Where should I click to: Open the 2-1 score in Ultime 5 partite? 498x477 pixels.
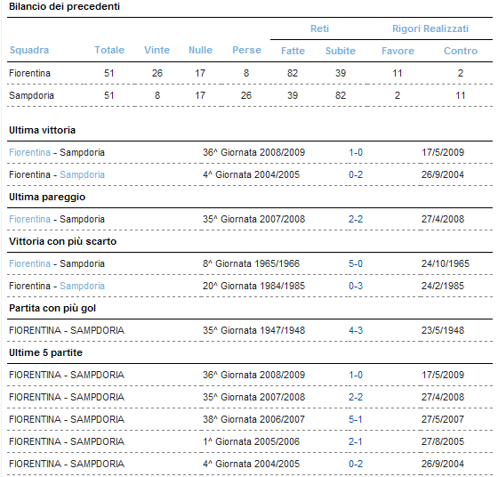tap(356, 441)
